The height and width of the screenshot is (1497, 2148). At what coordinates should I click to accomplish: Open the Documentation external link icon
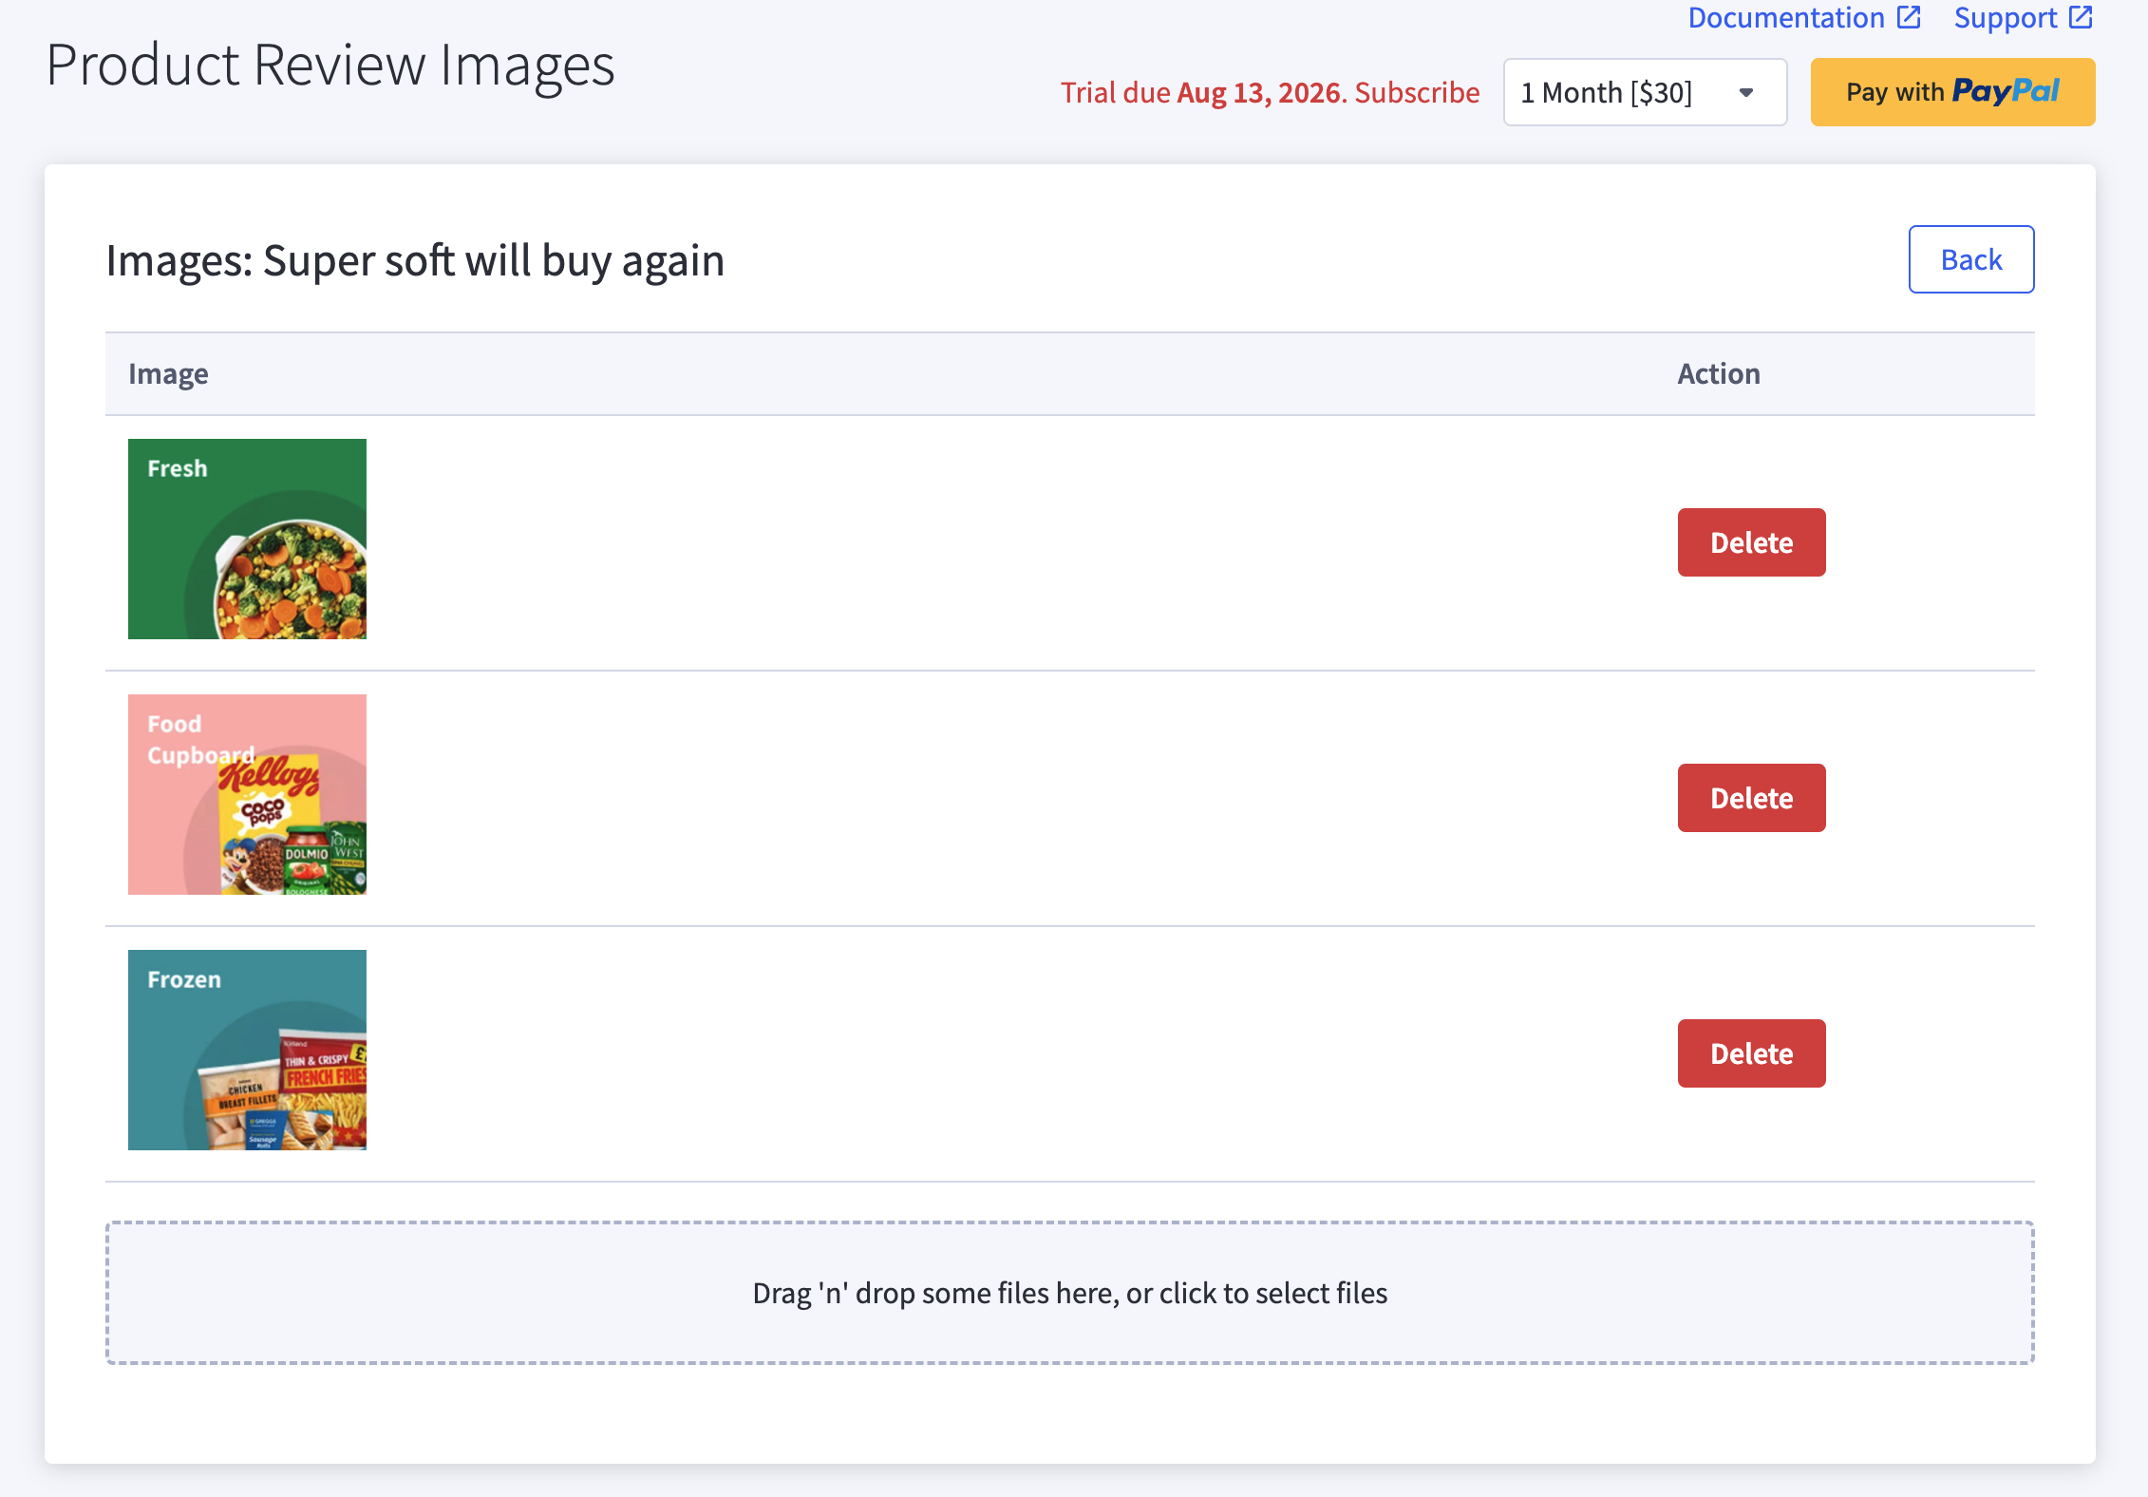(x=1910, y=16)
